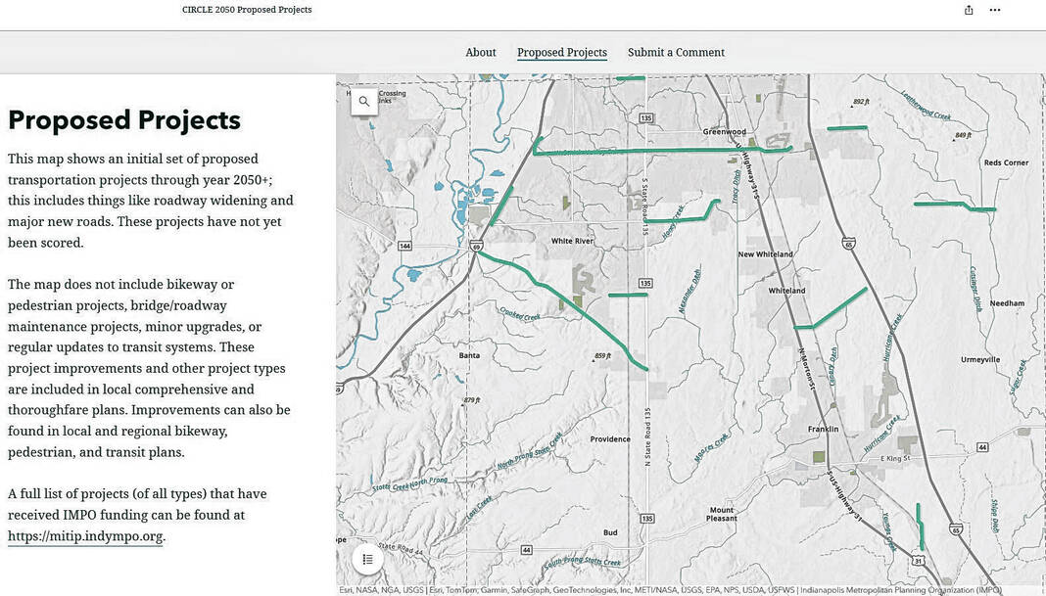Click the New Whiteland label on the map
1046x596 pixels.
pyautogui.click(x=765, y=254)
